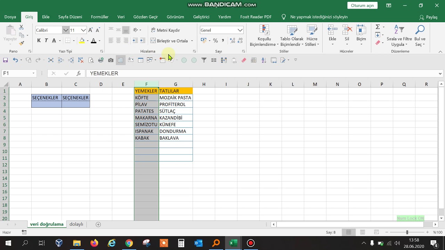Click the formula bar showing YEMEKLER

(x=262, y=74)
